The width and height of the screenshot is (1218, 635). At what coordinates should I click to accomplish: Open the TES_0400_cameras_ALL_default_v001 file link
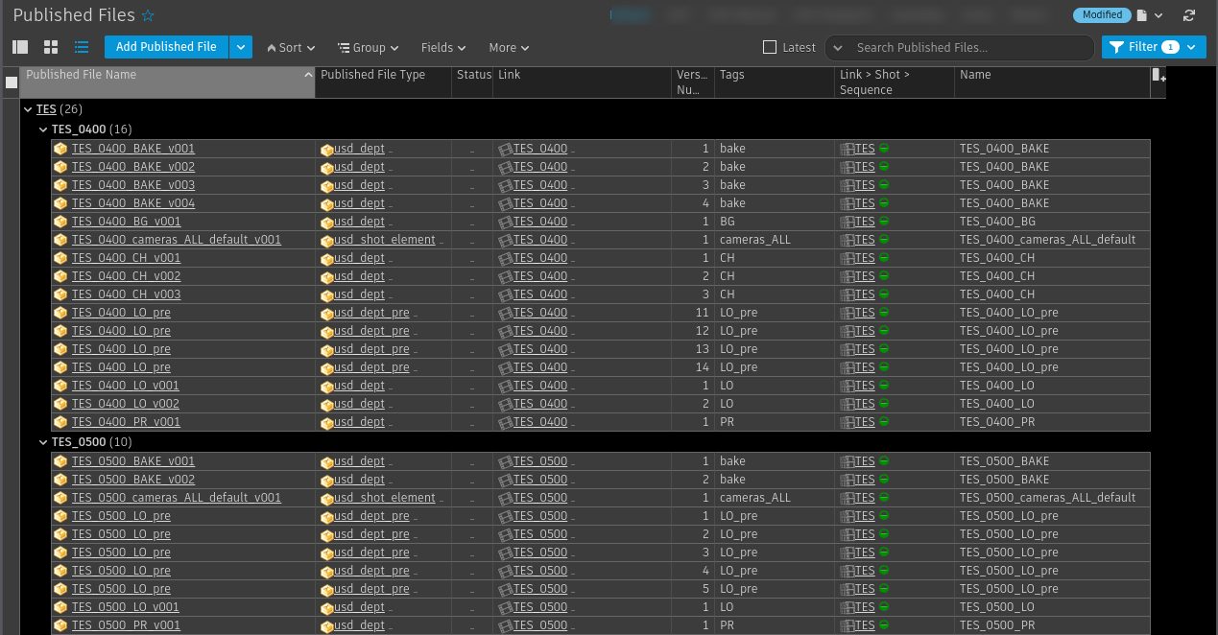pyautogui.click(x=176, y=240)
